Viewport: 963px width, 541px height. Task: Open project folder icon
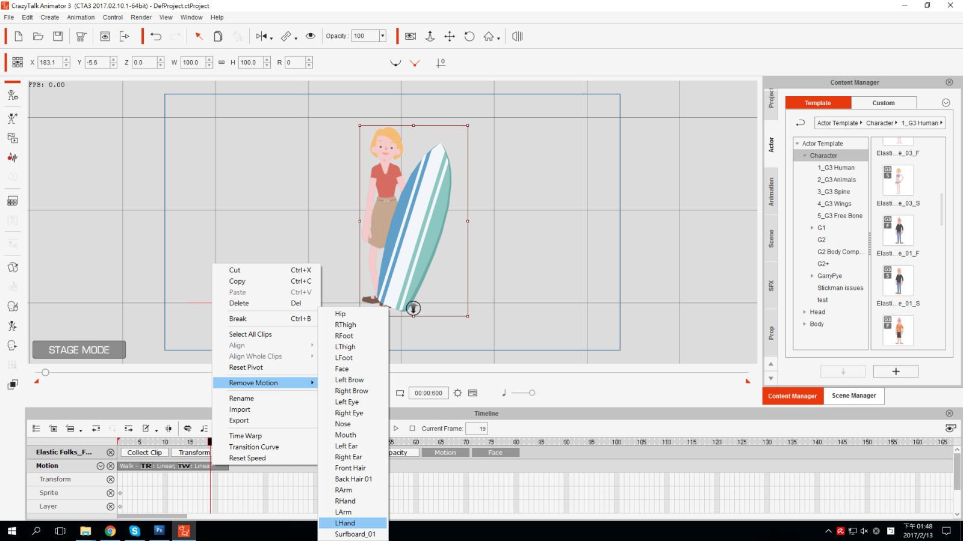click(x=38, y=37)
